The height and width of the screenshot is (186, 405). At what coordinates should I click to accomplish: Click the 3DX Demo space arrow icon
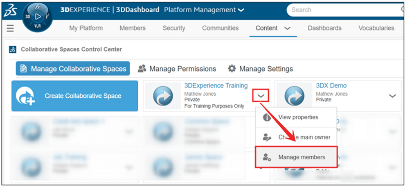(x=295, y=96)
